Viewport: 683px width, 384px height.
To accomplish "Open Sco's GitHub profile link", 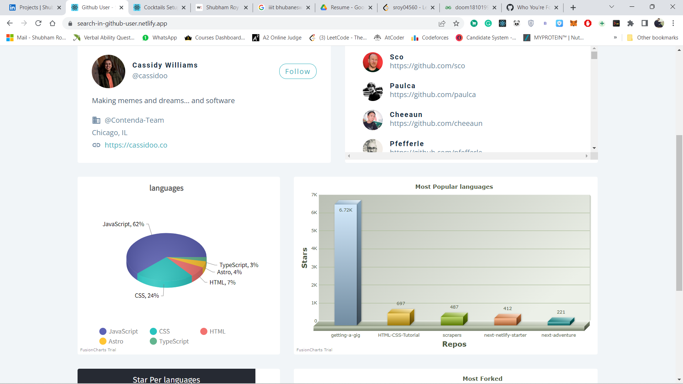I will pyautogui.click(x=427, y=66).
